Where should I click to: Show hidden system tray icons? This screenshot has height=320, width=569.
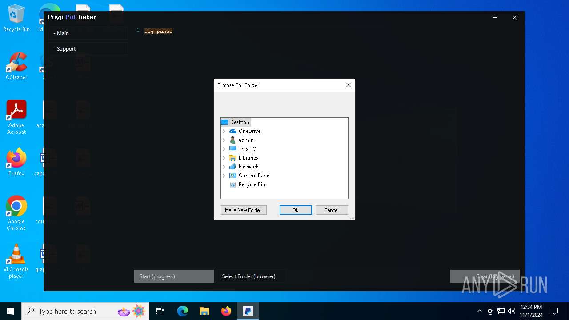tap(479, 311)
